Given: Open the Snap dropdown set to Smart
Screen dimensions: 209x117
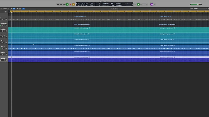Looking at the screenshot, I should point(200,9).
